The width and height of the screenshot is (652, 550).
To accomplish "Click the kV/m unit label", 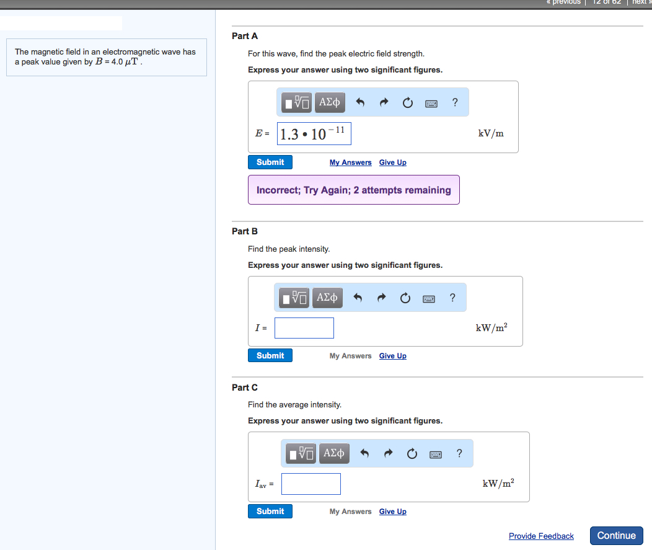I will tap(491, 133).
